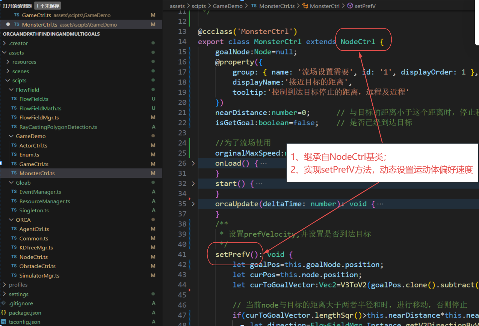The image size is (479, 326).
Task: Click the .gitignore file icon
Action: click(3, 303)
